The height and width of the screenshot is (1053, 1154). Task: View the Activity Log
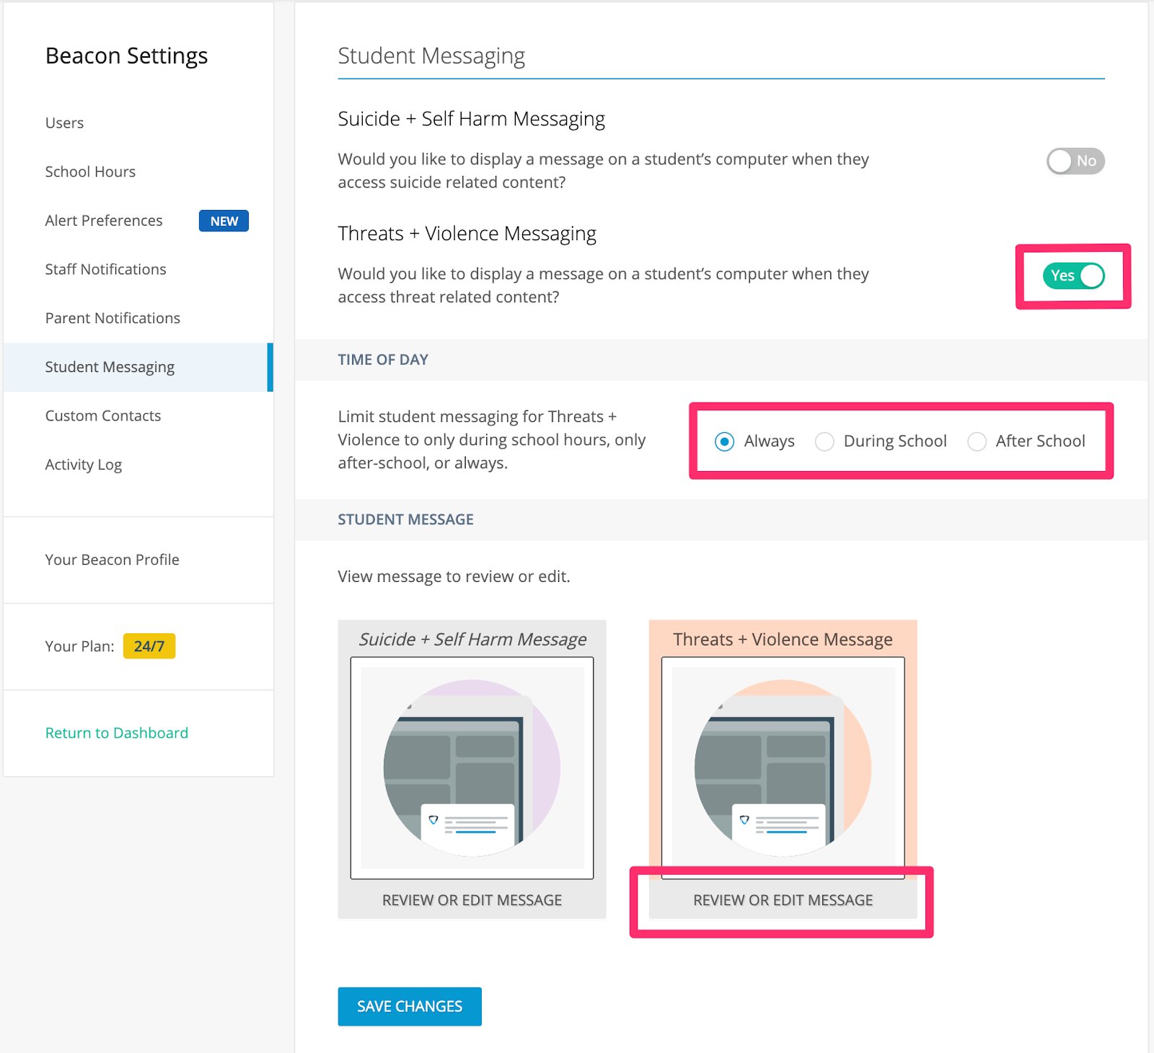point(84,464)
